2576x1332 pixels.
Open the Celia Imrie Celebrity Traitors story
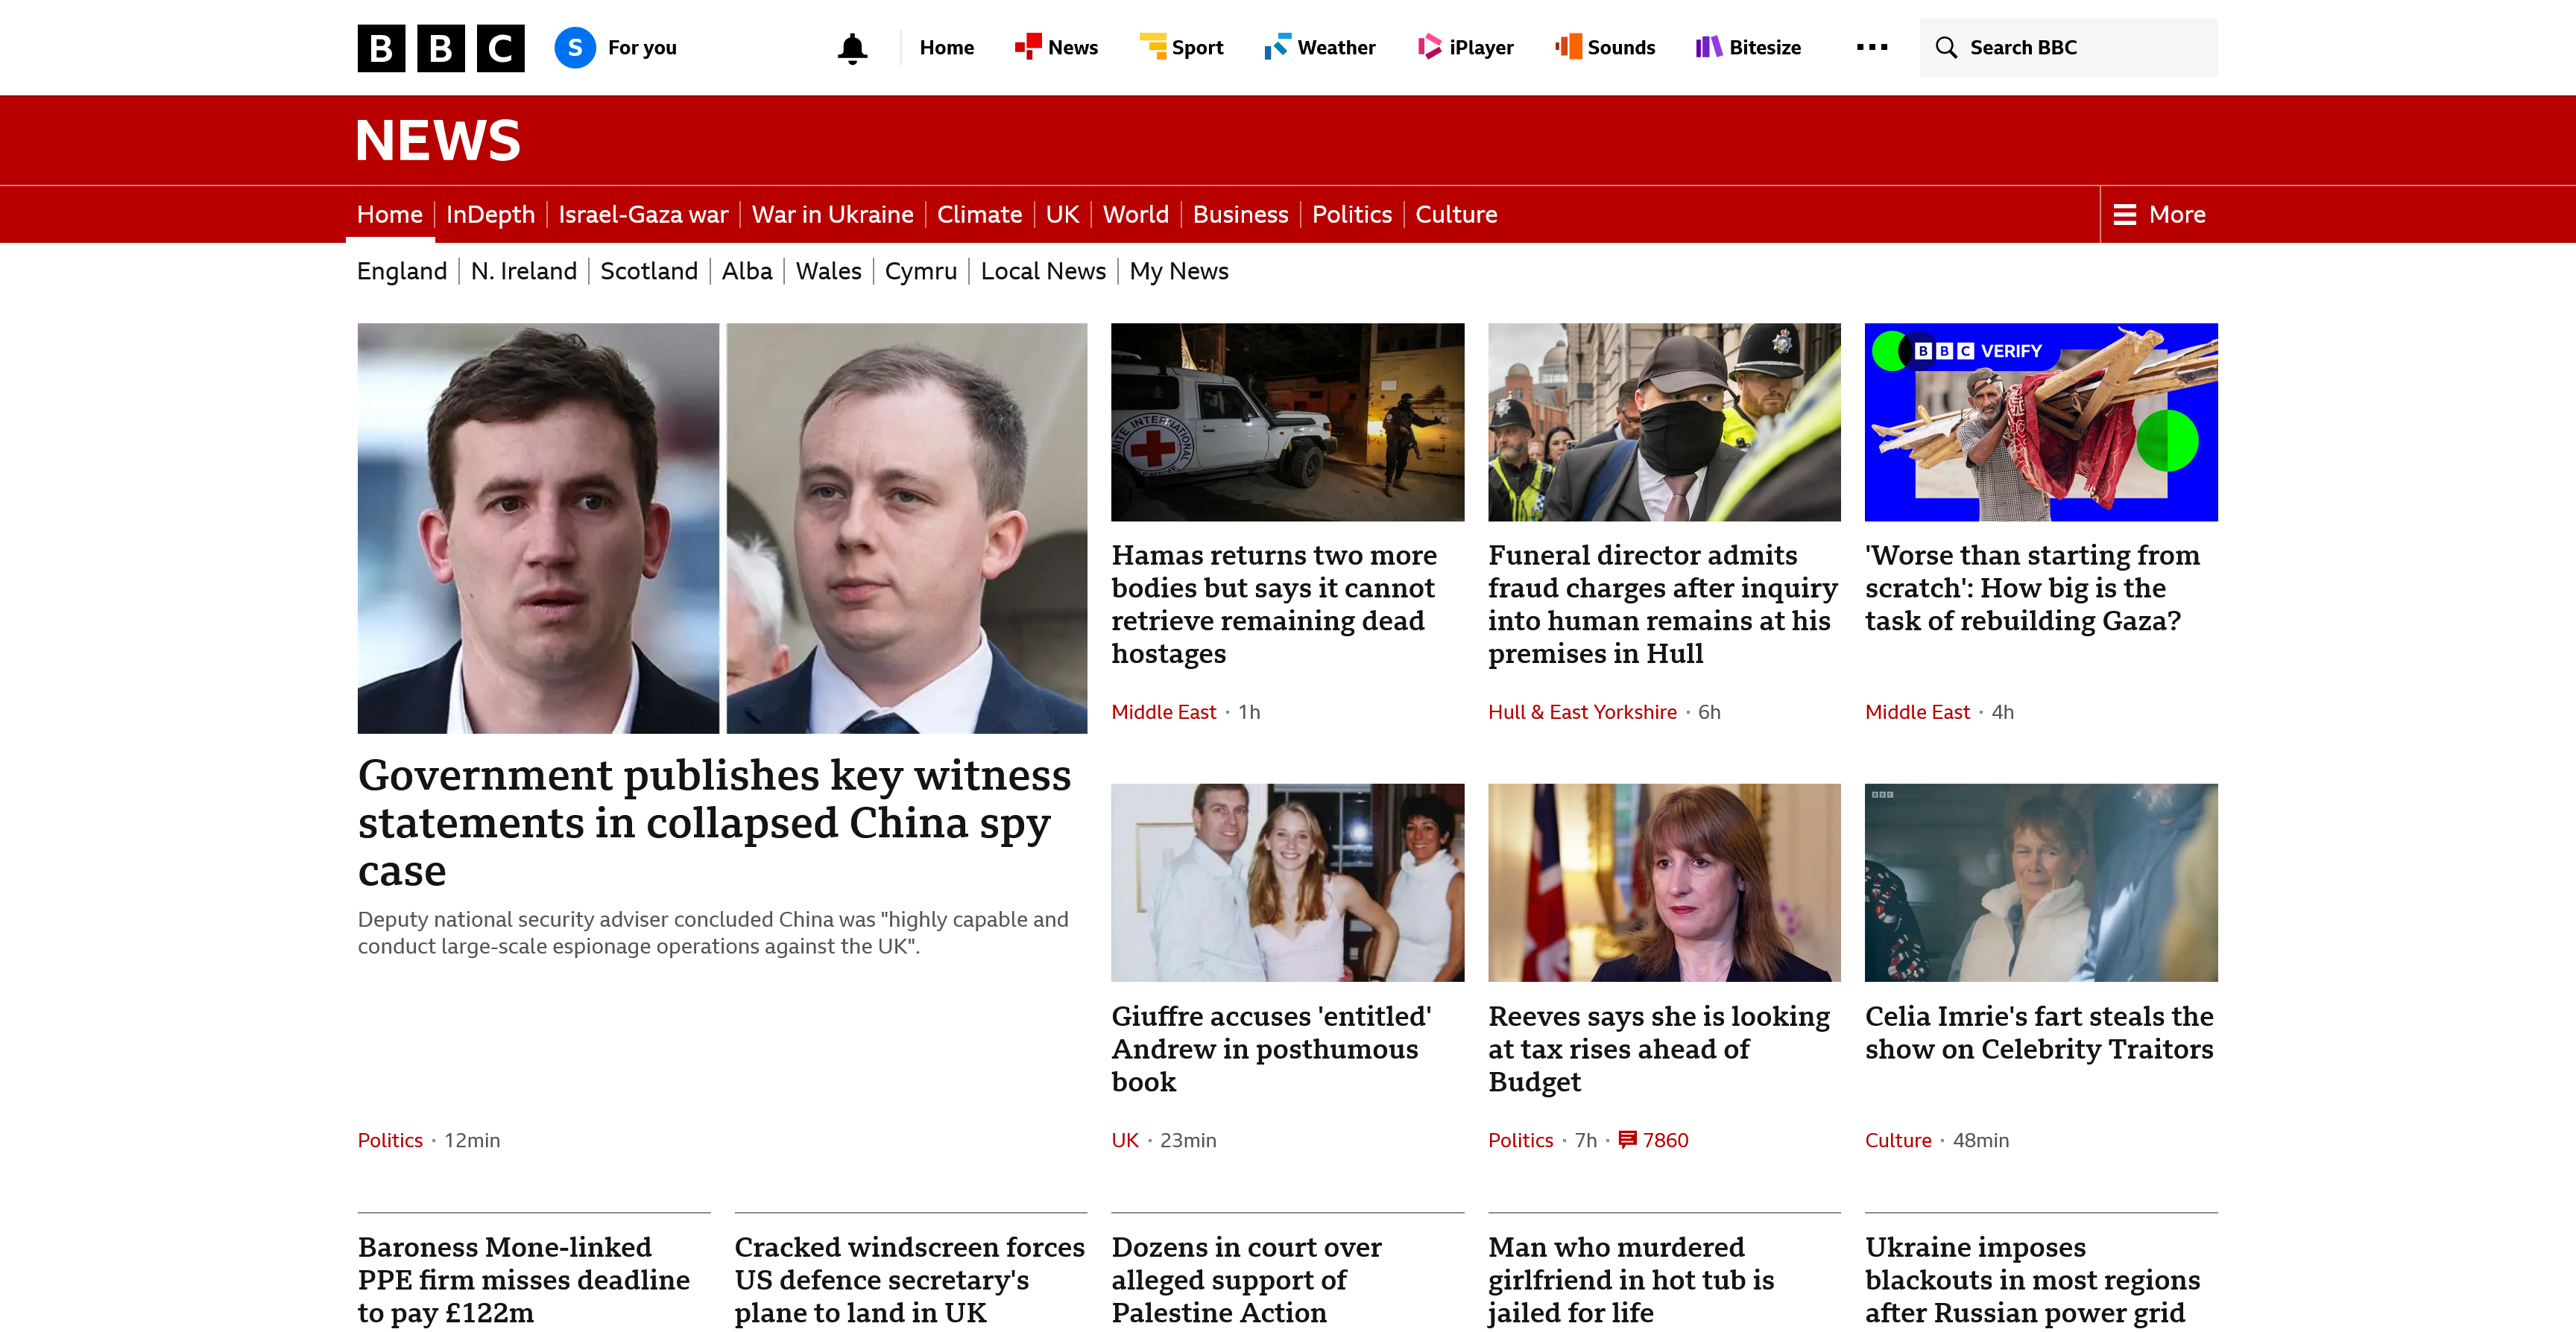[x=2039, y=1033]
